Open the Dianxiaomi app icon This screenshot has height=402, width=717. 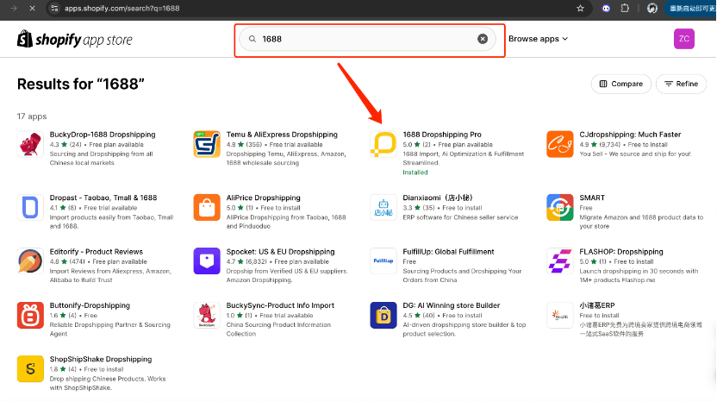pyautogui.click(x=383, y=207)
